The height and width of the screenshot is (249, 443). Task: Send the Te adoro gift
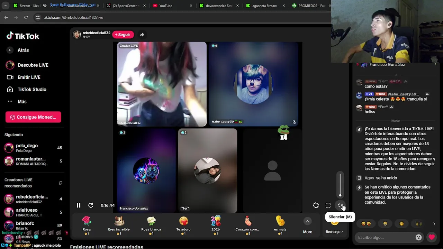click(183, 225)
